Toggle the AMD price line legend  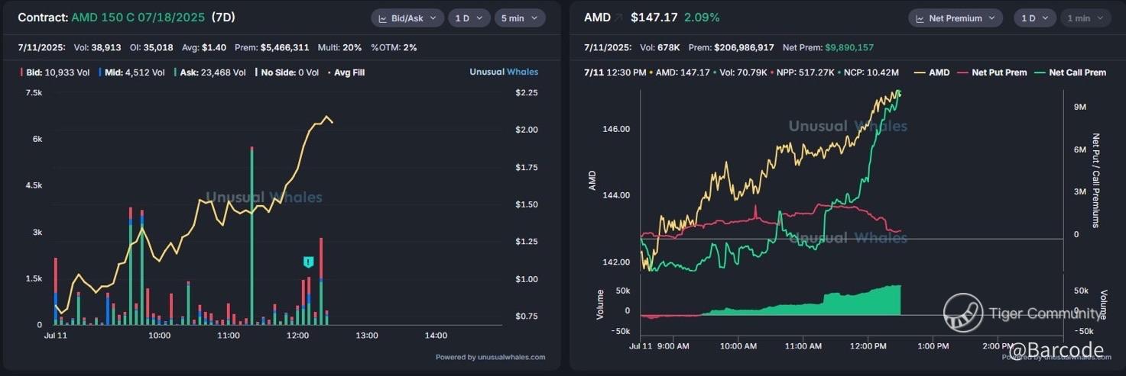coord(934,72)
